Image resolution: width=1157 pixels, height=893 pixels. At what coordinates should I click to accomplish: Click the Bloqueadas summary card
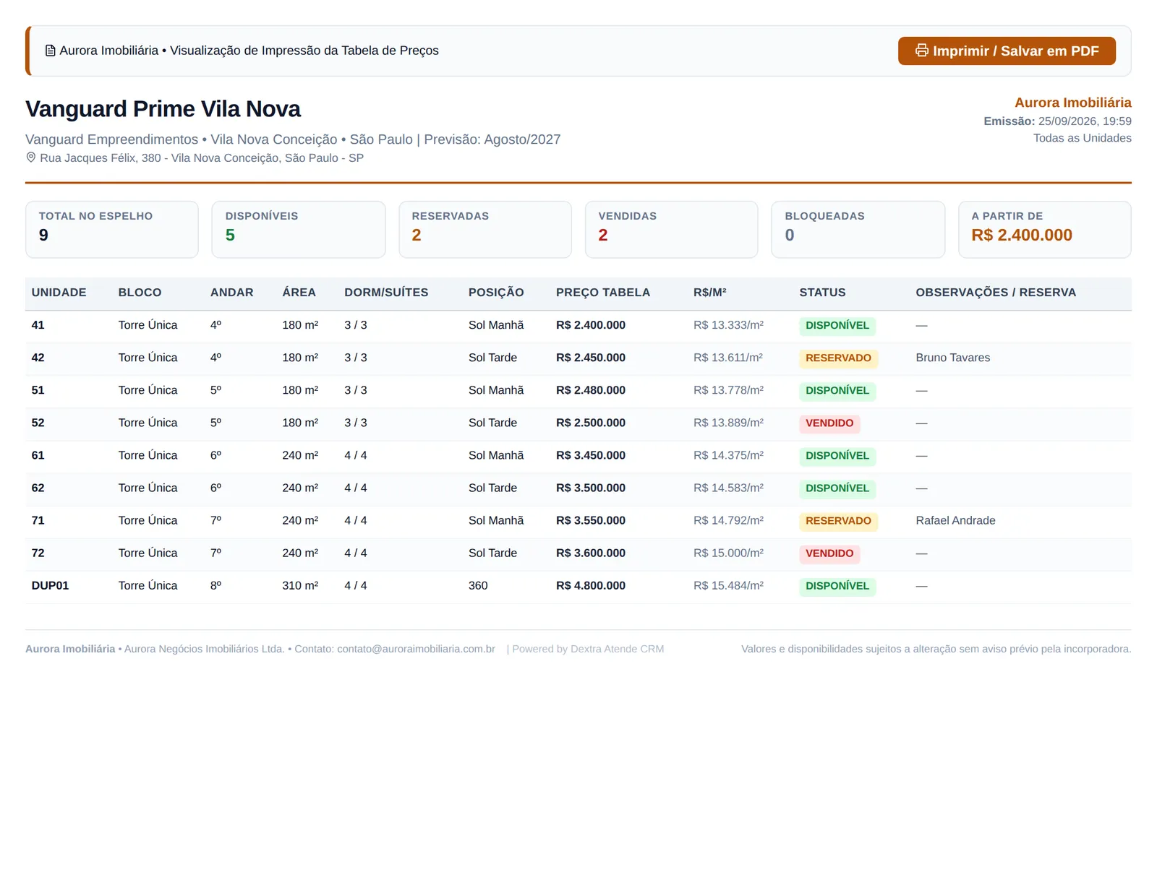[x=858, y=229]
